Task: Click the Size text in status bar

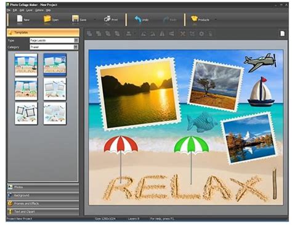Action: (105, 219)
